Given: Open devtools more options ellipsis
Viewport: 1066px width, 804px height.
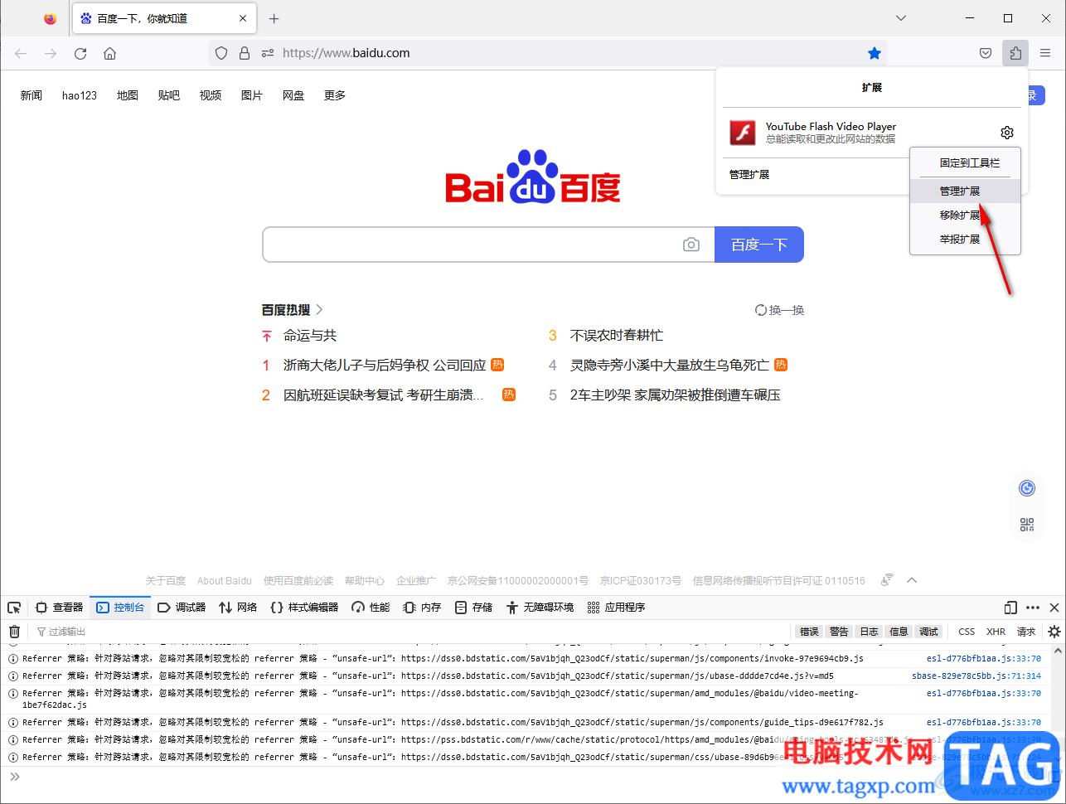Looking at the screenshot, I should [1033, 608].
